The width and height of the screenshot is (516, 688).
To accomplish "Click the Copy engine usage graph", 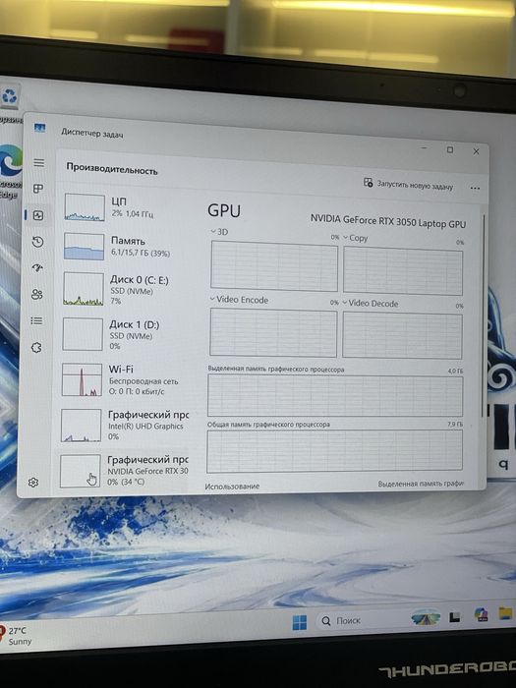I will coord(403,270).
